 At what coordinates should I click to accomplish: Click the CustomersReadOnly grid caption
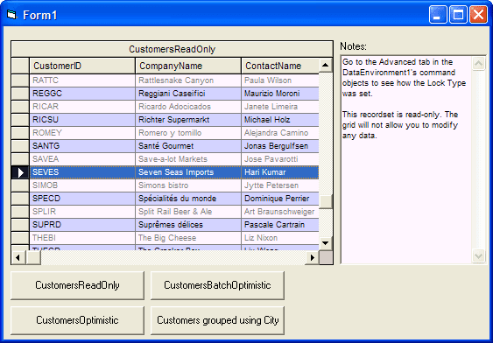point(172,49)
